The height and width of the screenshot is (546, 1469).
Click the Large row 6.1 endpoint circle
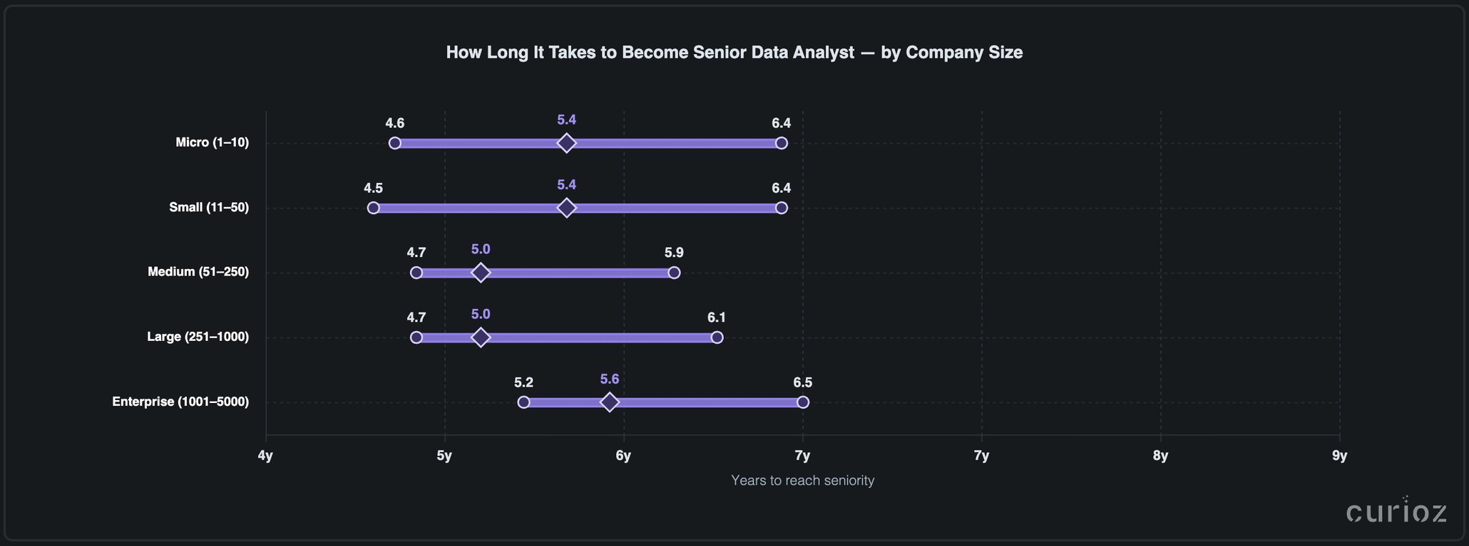tap(717, 337)
